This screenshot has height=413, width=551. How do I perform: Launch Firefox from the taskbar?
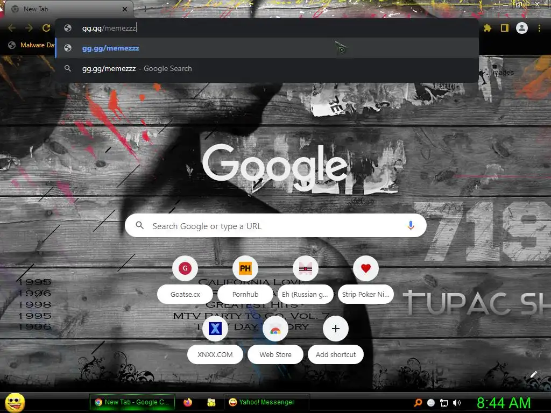tap(188, 402)
